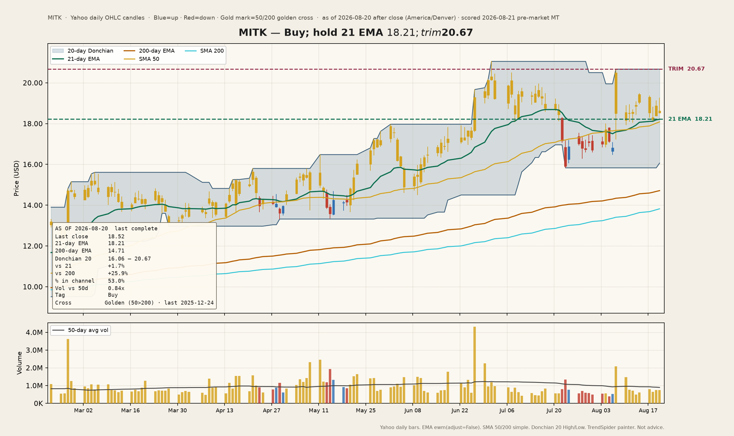Click the vs 21 +1.7% row
Screen dimensions: 734x436
[90, 266]
